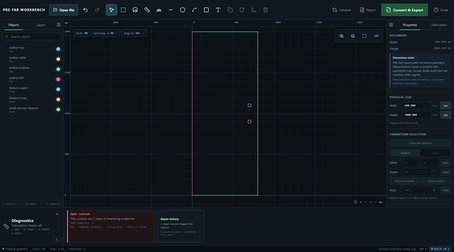Image resolution: width=454 pixels, height=252 pixels.
Task: Switch to the Fabrication tab
Action: pyautogui.click(x=439, y=25)
